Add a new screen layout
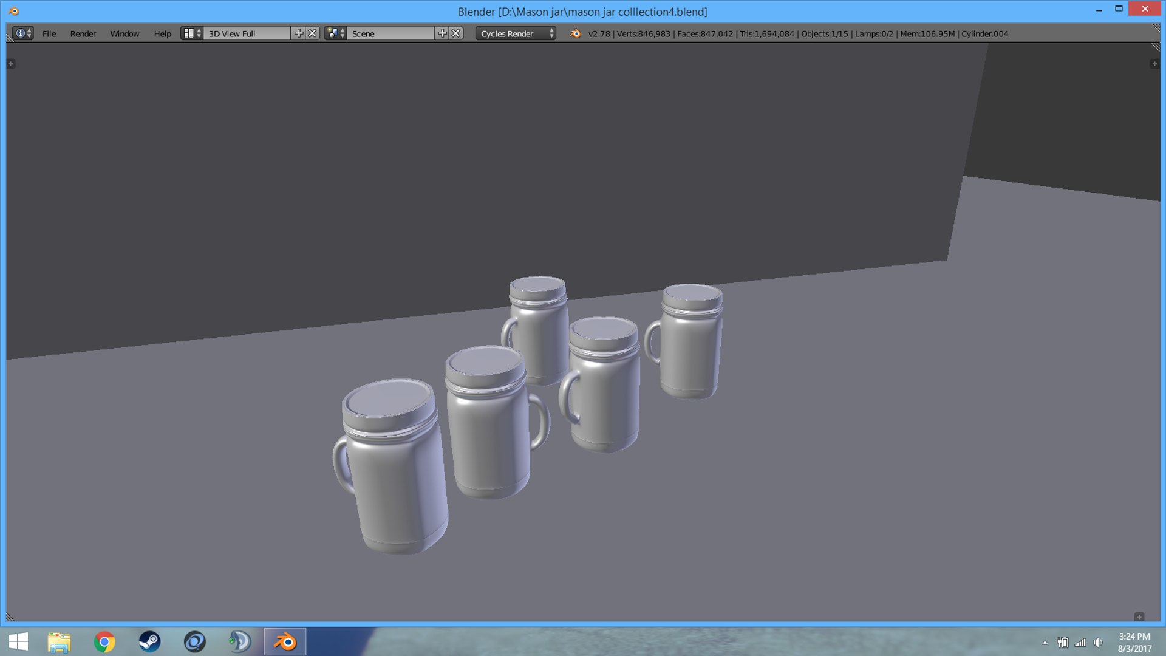Screen dimensions: 1166x656 298,33
